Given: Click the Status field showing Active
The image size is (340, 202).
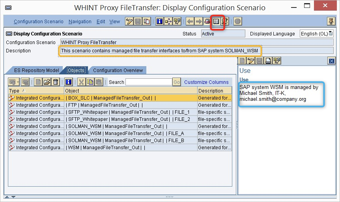Looking at the screenshot, I should point(223,34).
